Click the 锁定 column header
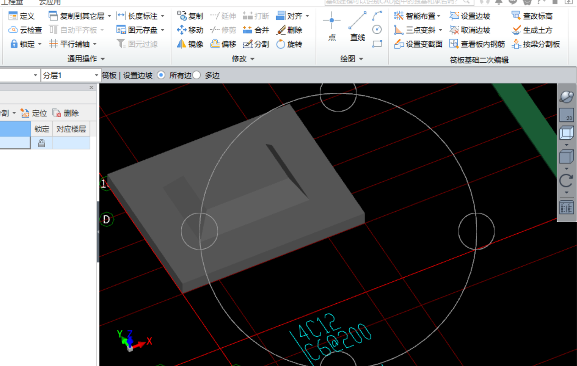The width and height of the screenshot is (577, 366). pos(42,129)
